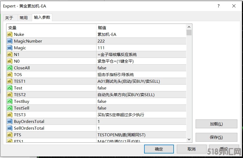
Task: Click the 确定 button
Action: click(x=159, y=149)
